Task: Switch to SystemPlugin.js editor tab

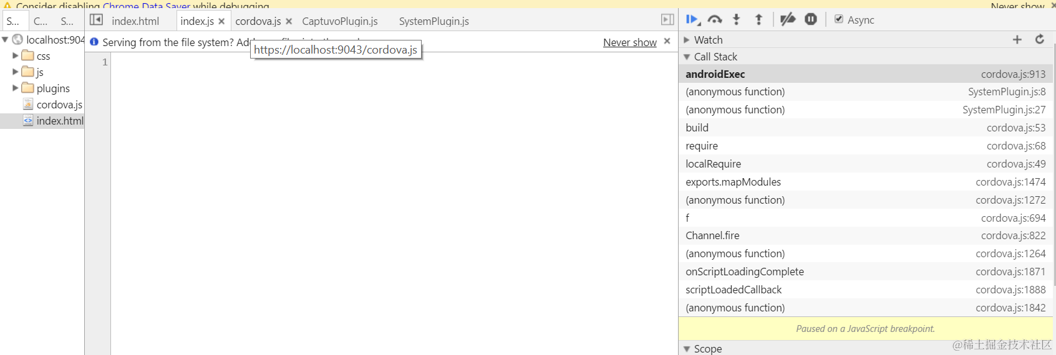Action: tap(434, 21)
